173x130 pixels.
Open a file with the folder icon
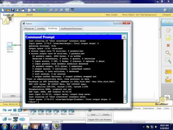click(8, 10)
